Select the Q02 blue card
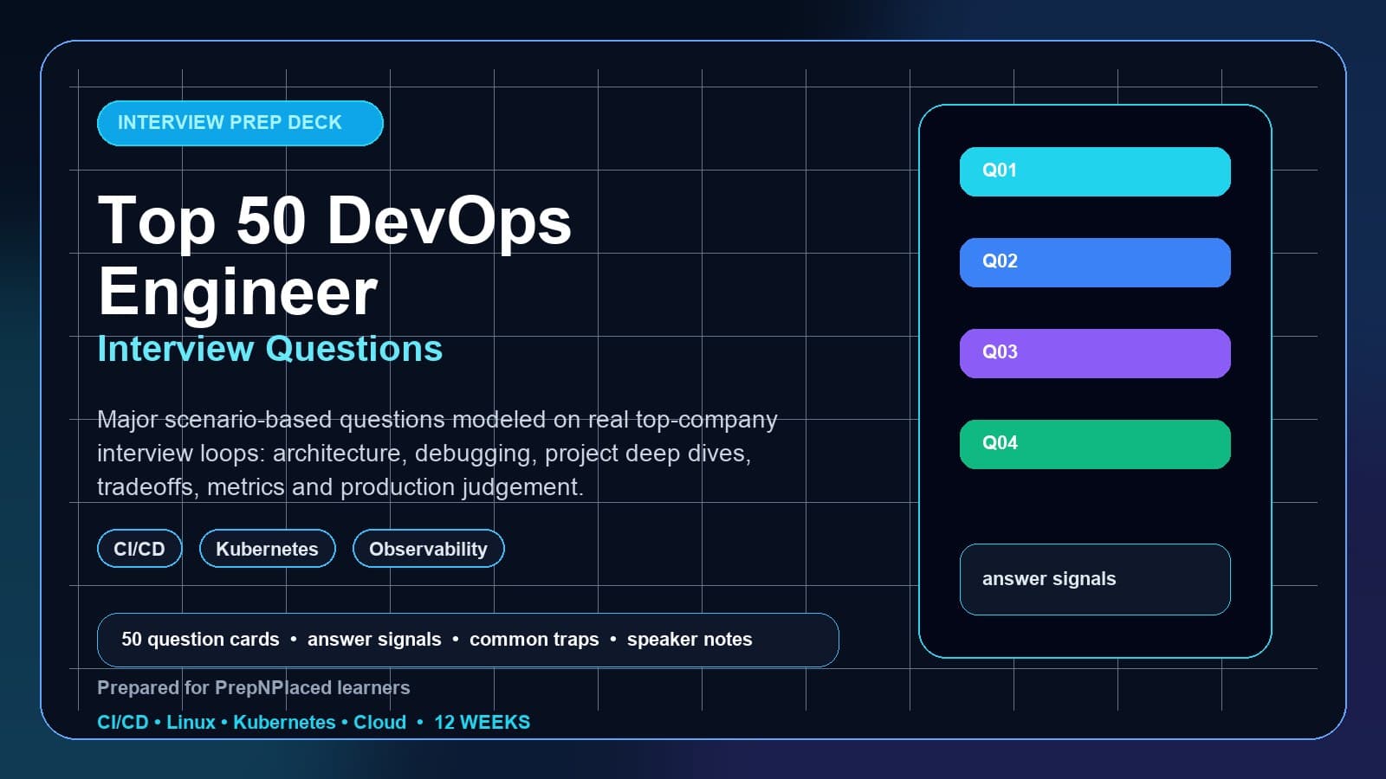1386x779 pixels. pyautogui.click(x=1095, y=262)
